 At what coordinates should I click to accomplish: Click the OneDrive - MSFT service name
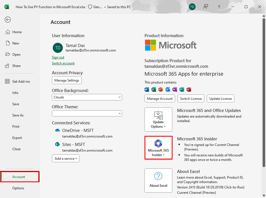tap(78, 130)
